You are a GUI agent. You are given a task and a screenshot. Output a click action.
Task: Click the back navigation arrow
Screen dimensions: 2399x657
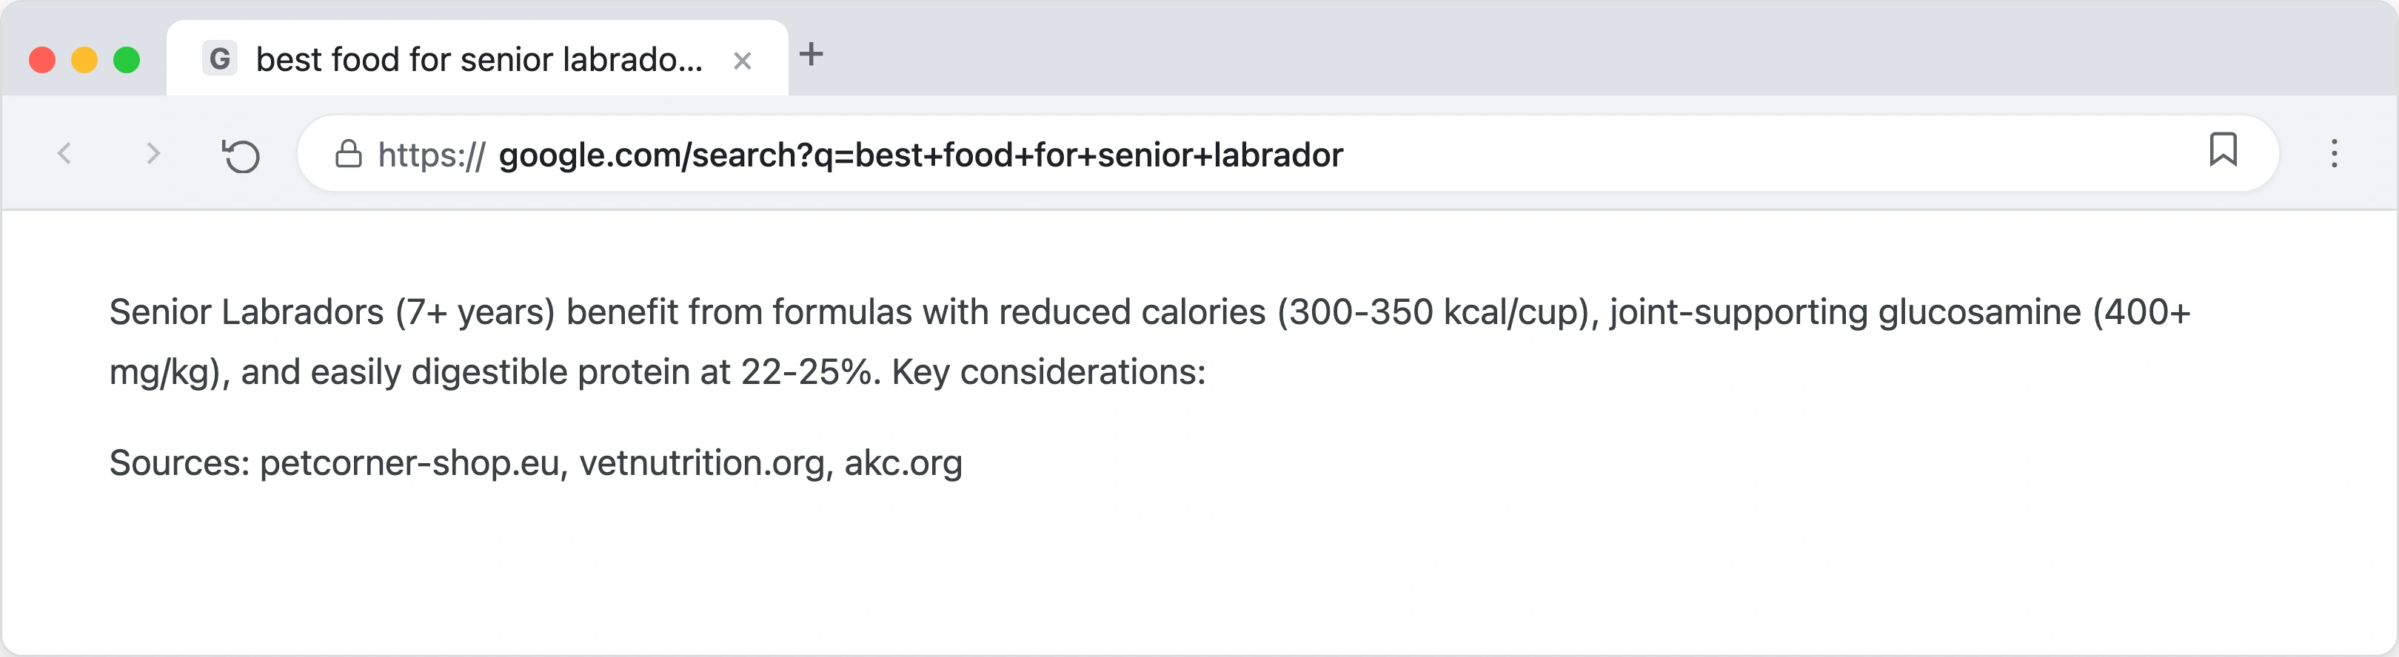click(x=64, y=154)
